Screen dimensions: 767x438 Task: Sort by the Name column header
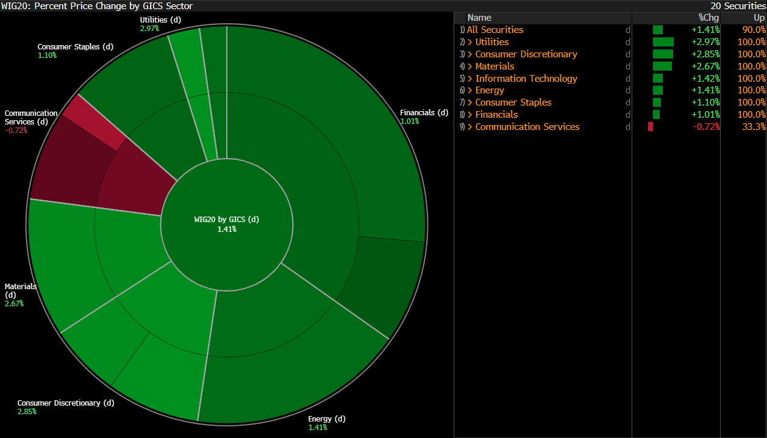pyautogui.click(x=479, y=18)
